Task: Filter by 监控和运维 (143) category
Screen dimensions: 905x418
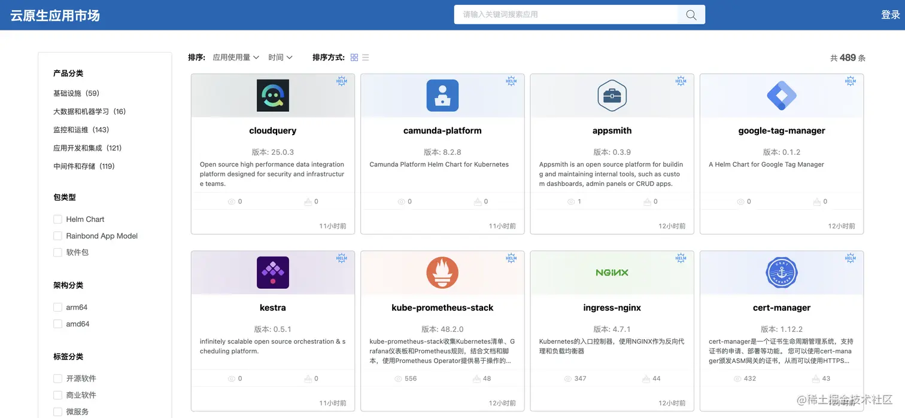Action: pos(81,130)
